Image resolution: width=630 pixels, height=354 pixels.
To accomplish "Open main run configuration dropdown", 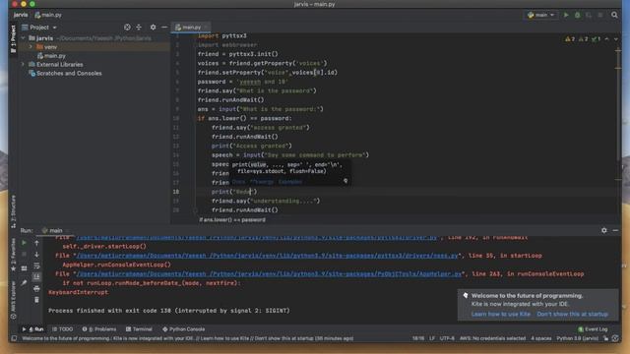I will [541, 15].
